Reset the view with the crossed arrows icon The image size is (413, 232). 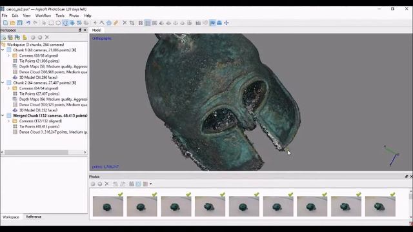[227, 23]
